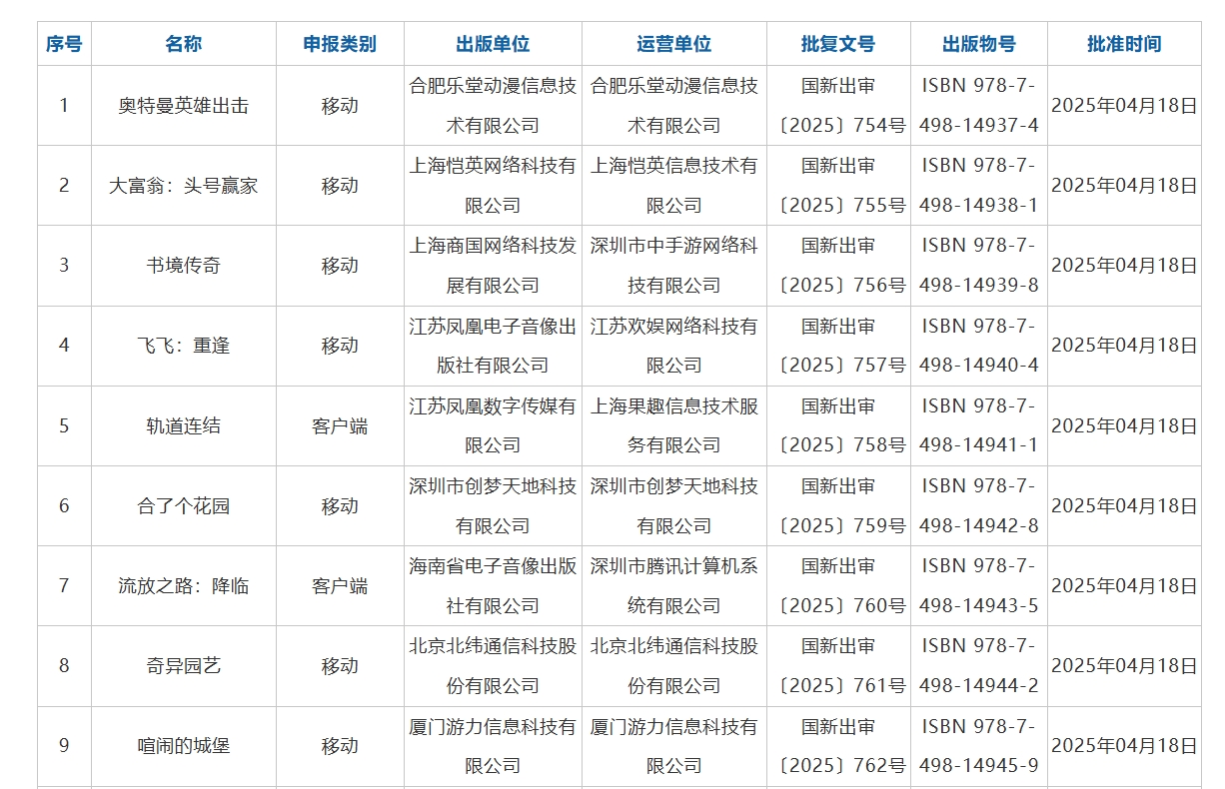
Task: Click the 申报类别 column header
Action: pos(340,44)
